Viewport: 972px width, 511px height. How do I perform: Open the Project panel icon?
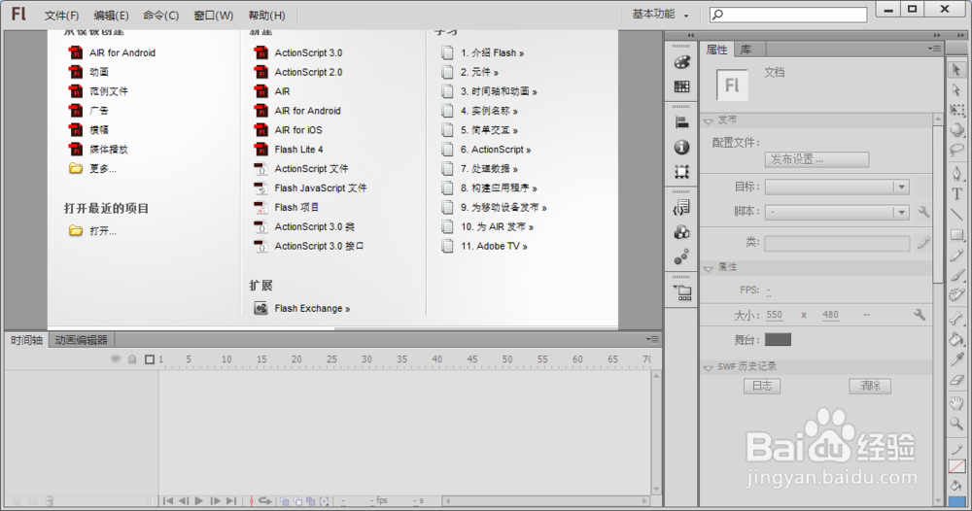[x=682, y=292]
